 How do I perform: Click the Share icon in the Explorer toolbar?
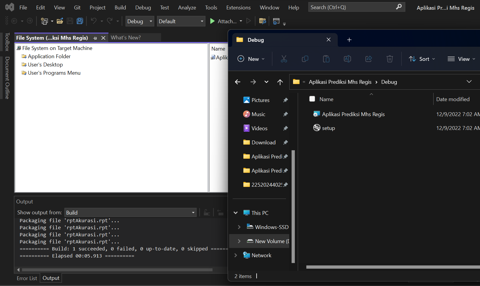pyautogui.click(x=369, y=59)
